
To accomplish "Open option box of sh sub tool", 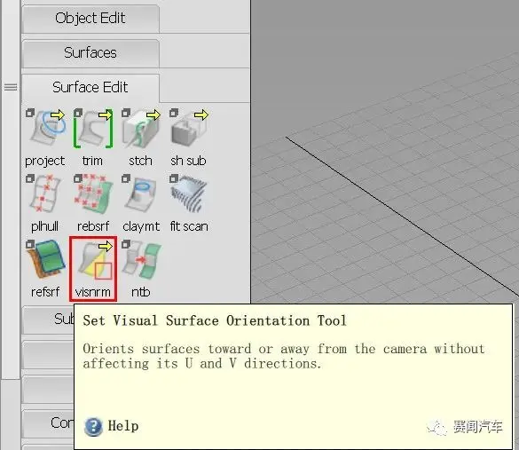I will point(173,113).
